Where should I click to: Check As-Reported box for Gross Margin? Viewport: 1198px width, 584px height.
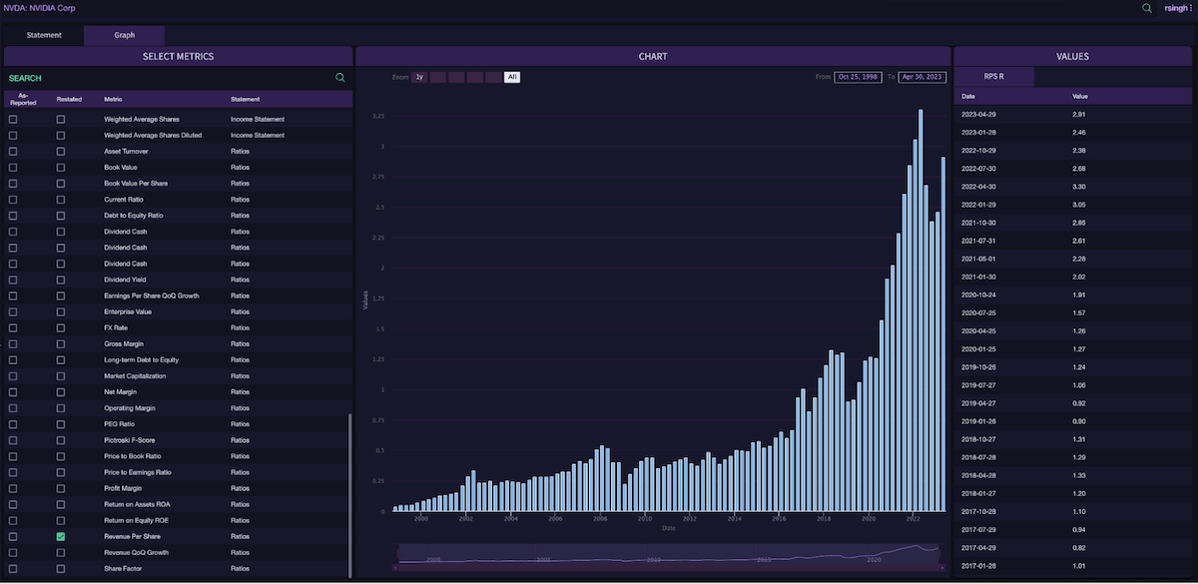pos(13,343)
